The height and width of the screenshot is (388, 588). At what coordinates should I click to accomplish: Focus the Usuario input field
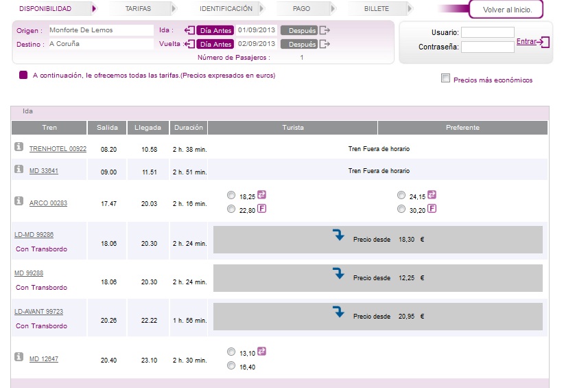488,33
